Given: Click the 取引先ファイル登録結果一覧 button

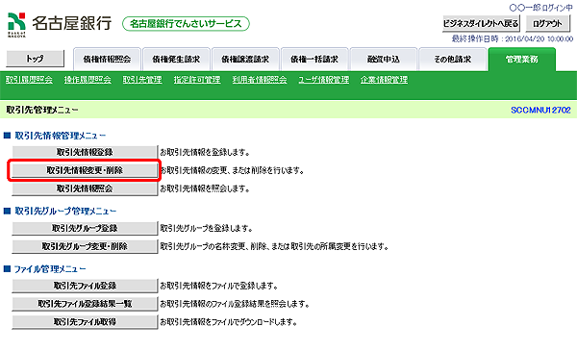Looking at the screenshot, I should pyautogui.click(x=85, y=304).
